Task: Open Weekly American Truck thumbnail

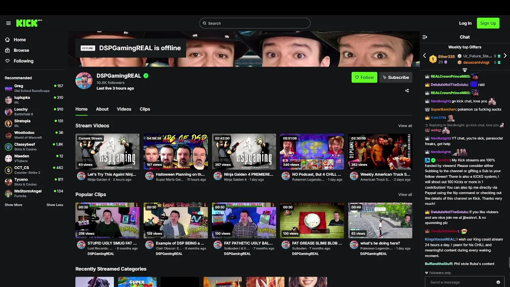Action: [380, 151]
